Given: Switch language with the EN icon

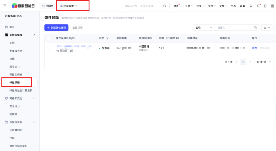Looking at the screenshot, I should [x=272, y=6].
